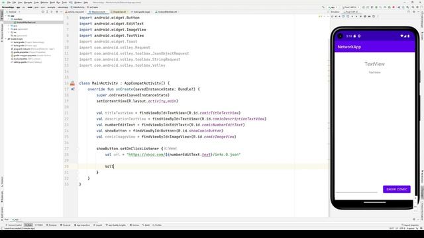Click the emulator back navigation icon
This screenshot has width=424, height=238.
352,16
